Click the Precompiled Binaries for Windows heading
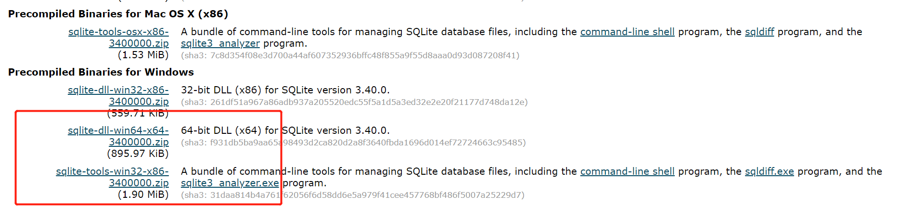This screenshot has height=207, width=912. pyautogui.click(x=101, y=72)
